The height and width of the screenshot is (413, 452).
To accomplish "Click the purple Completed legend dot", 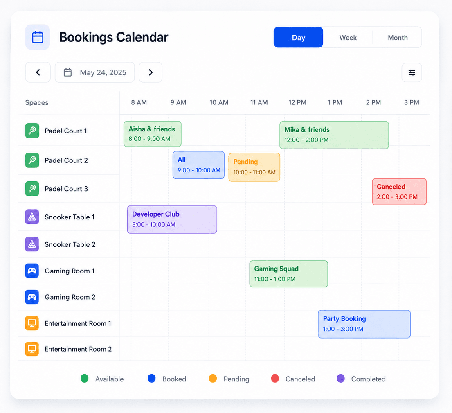I will (x=341, y=378).
